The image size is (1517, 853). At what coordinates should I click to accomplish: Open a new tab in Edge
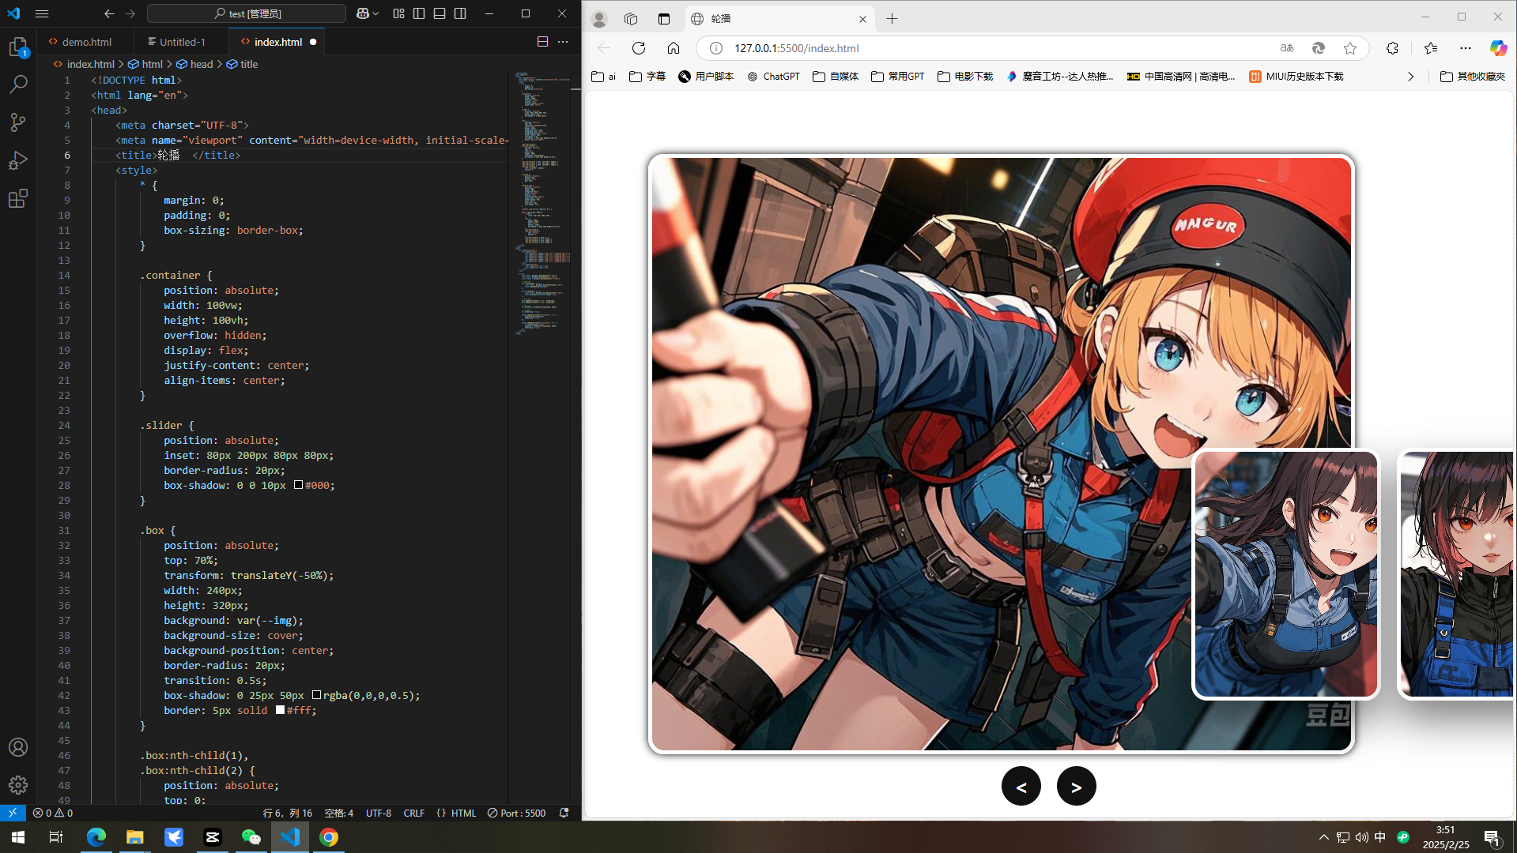point(892,19)
